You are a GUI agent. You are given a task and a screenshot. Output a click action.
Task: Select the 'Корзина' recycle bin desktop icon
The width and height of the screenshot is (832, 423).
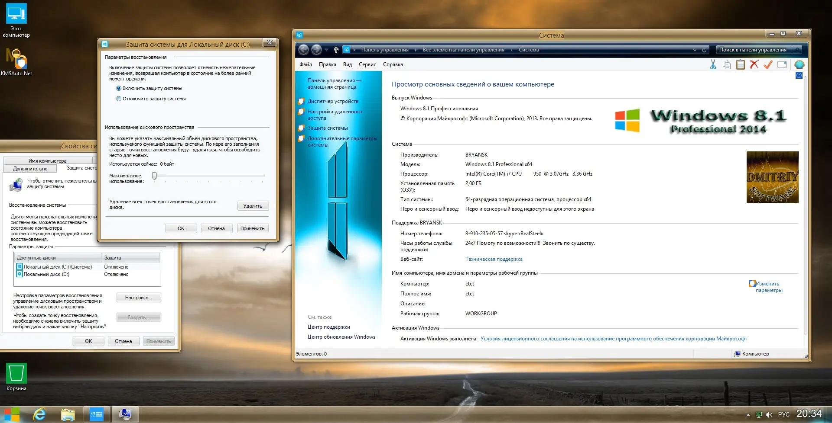pos(16,377)
